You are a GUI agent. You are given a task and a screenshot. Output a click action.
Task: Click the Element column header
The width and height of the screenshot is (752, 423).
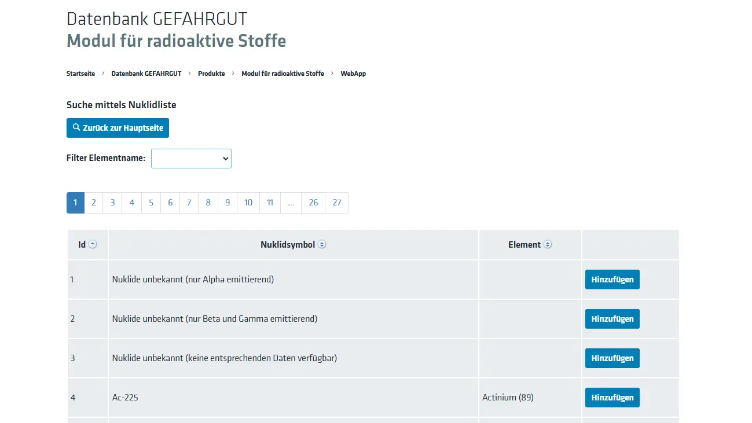[x=530, y=245]
